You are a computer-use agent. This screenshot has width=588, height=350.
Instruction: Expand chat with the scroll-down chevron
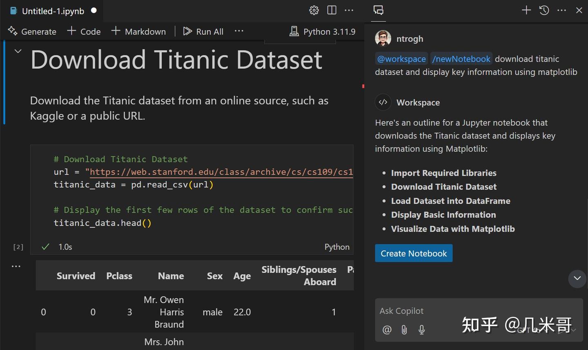(x=577, y=279)
